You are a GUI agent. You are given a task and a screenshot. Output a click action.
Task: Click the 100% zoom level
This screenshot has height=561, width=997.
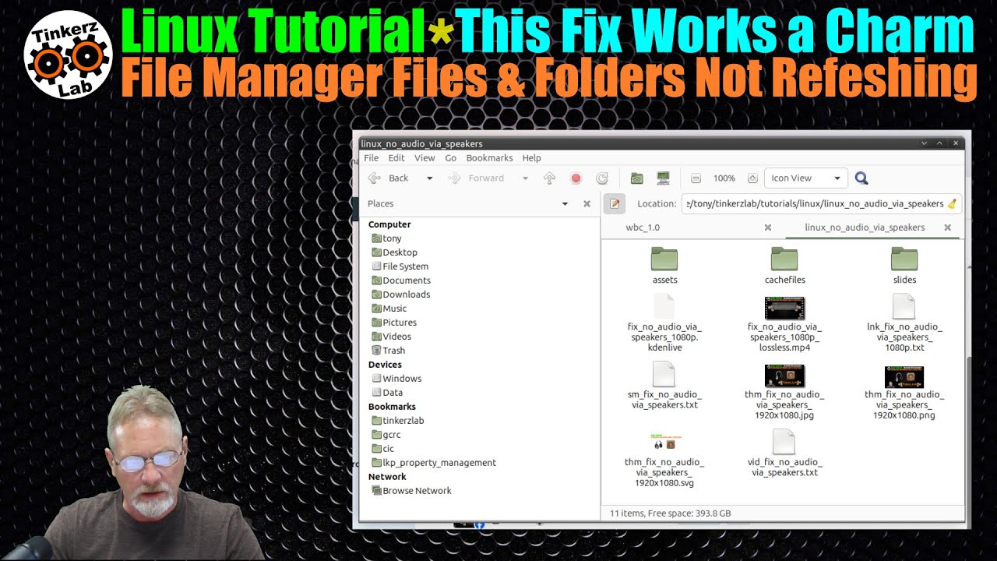tap(724, 178)
